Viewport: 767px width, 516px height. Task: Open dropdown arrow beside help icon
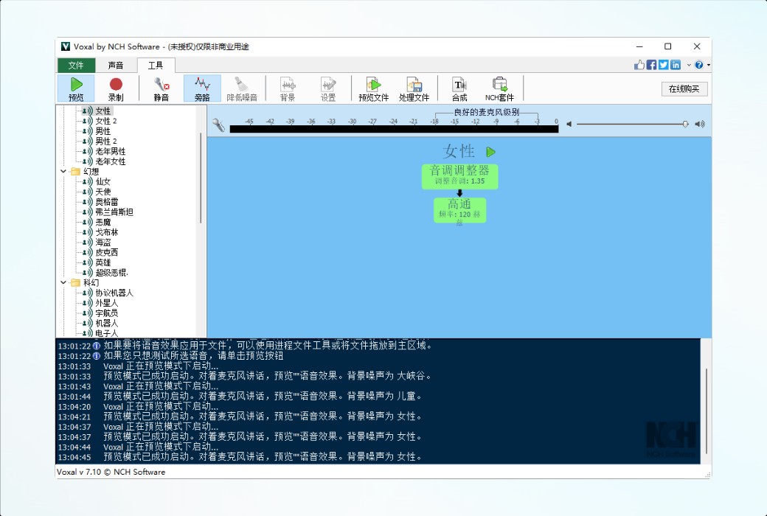(x=708, y=65)
